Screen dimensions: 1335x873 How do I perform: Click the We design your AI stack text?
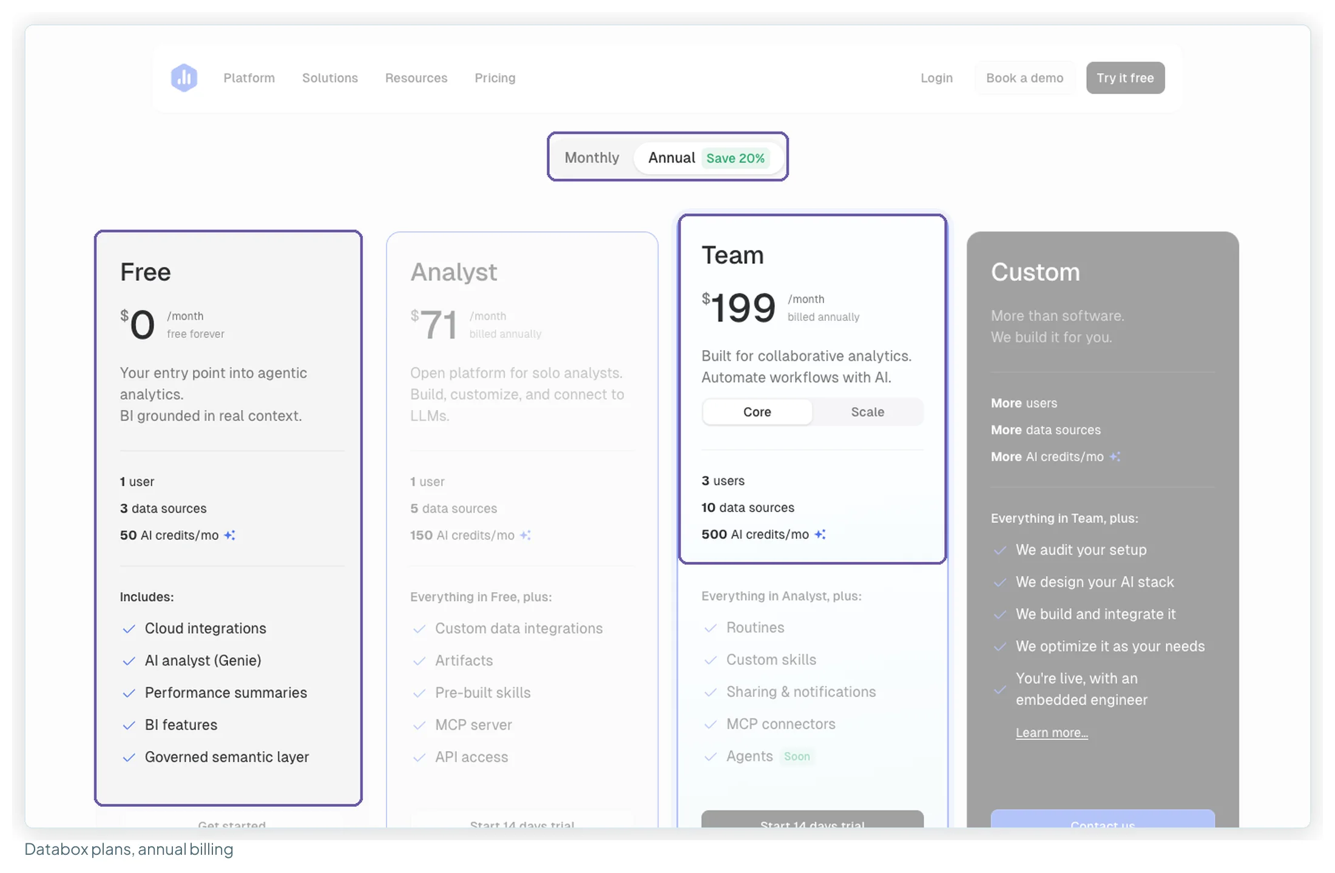pos(1095,582)
